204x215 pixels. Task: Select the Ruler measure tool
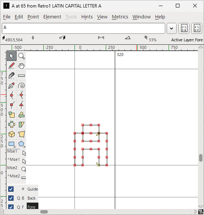click(x=21, y=76)
